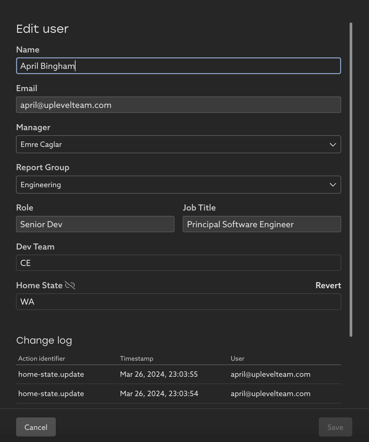This screenshot has width=369, height=442.
Task: Click the Action identifier column header
Action: 42,358
